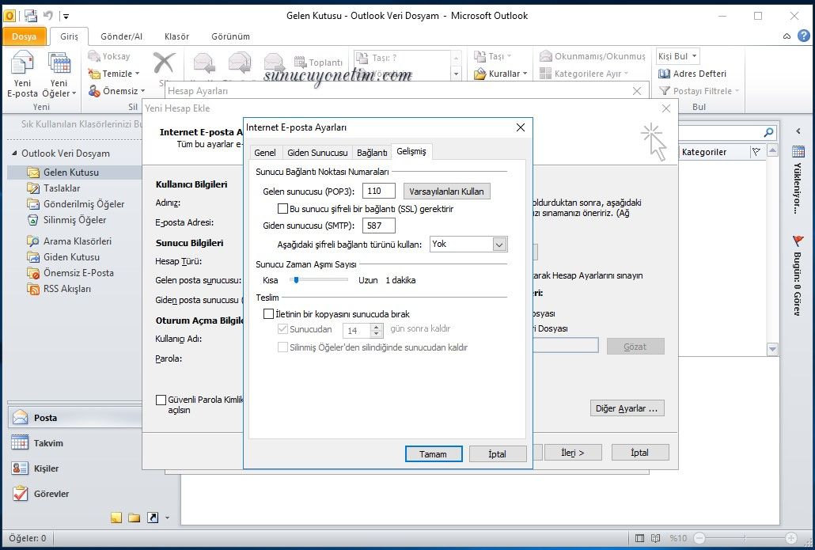Open Yeni Öğeler ribbon button
Viewport: 815px width, 550px height.
59,74
